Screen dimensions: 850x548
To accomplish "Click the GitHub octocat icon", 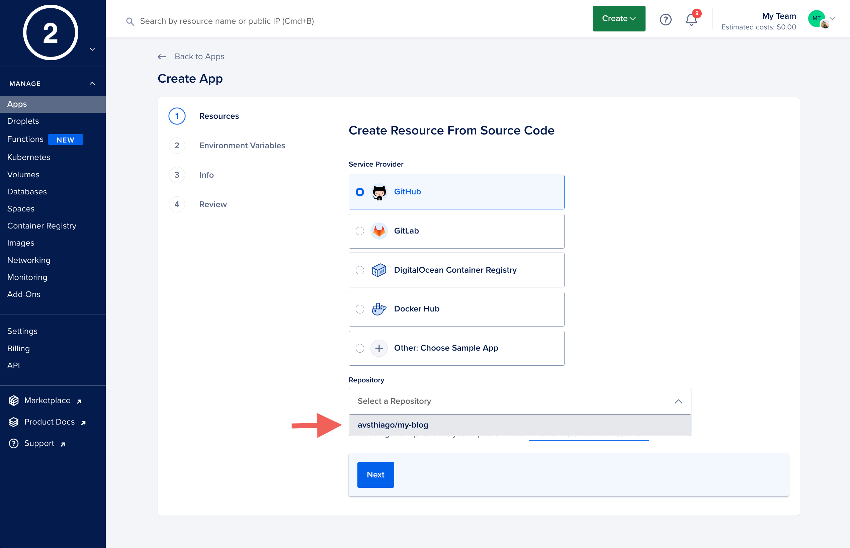I will pyautogui.click(x=379, y=192).
